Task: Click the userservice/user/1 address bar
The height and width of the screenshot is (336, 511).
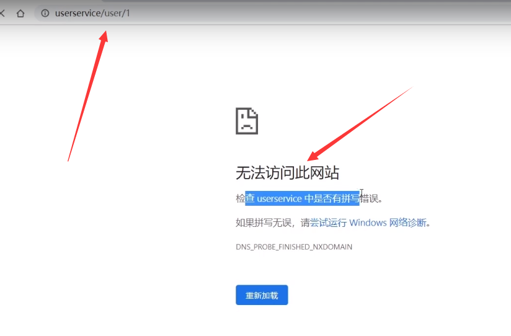Action: 272,13
